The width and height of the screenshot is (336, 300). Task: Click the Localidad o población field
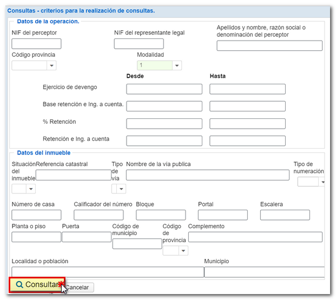point(108,272)
